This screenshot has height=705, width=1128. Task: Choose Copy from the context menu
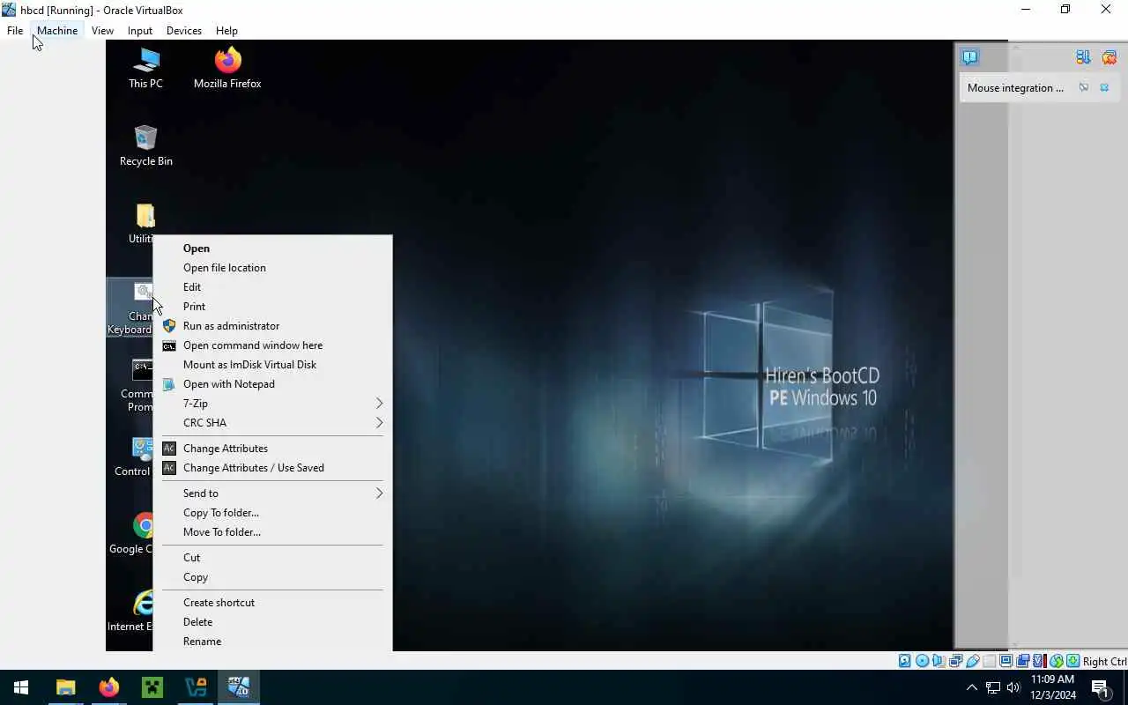pos(272,577)
